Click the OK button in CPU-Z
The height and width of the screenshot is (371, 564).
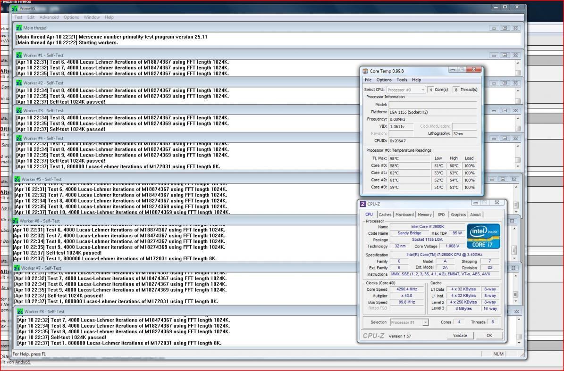tap(489, 336)
